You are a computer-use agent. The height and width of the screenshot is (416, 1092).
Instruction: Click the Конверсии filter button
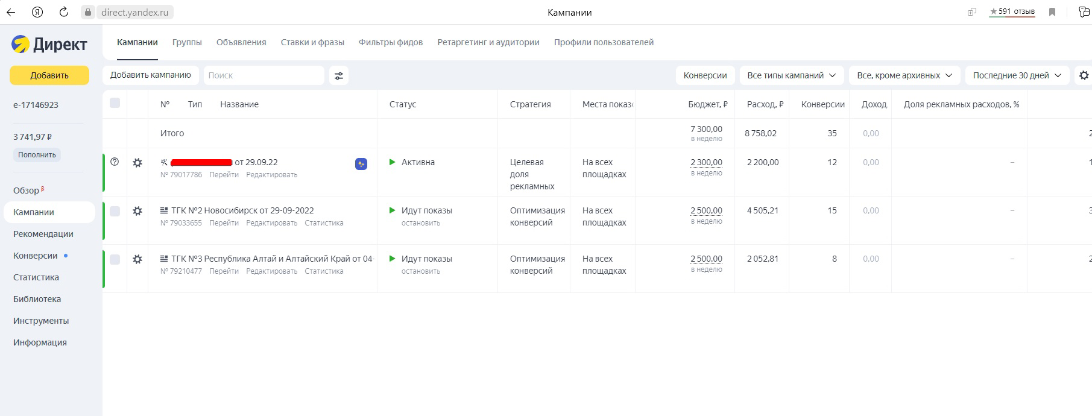705,75
